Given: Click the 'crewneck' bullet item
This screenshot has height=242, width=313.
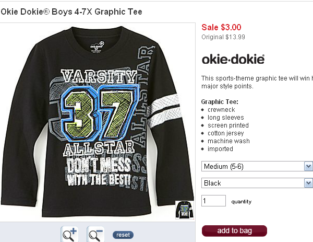Looking at the screenshot, I should (x=221, y=110).
